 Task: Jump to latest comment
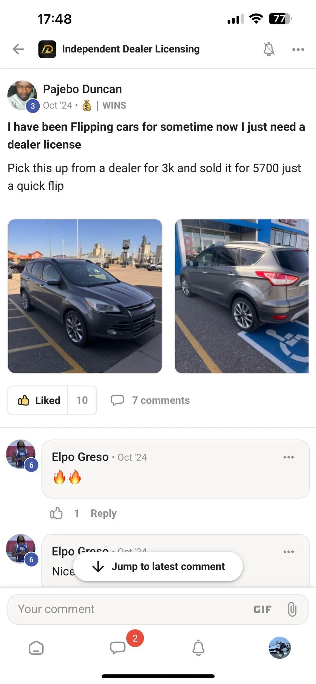click(158, 566)
